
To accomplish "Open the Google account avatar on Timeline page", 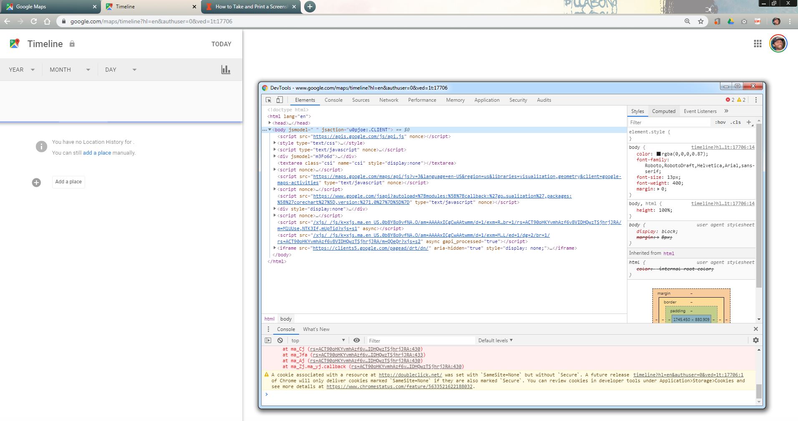I will pyautogui.click(x=778, y=44).
